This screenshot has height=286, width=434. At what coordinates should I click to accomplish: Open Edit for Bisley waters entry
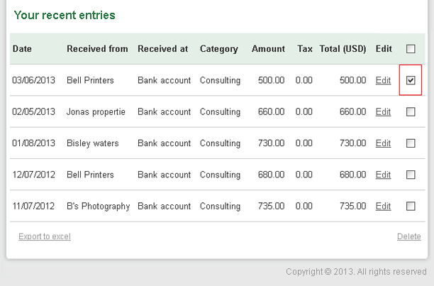pos(383,143)
